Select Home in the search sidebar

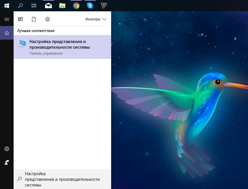tap(7, 33)
